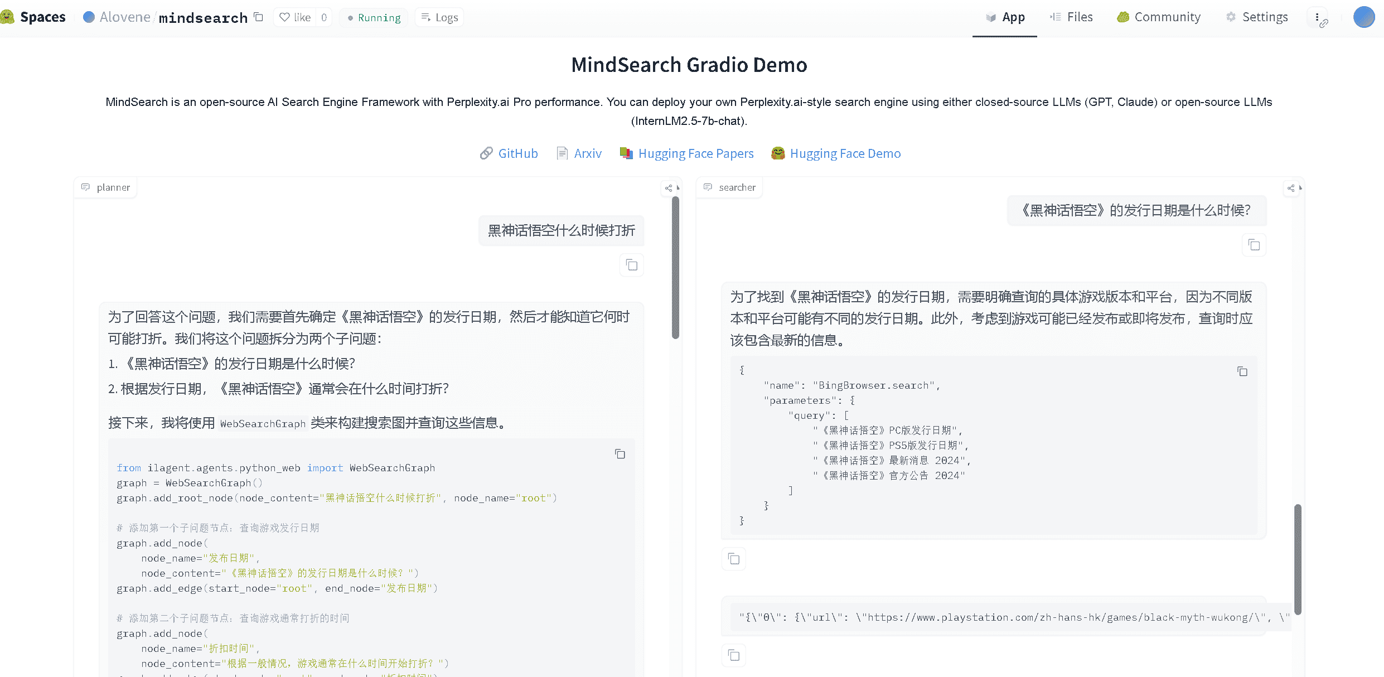This screenshot has height=677, width=1384.
Task: Copy the BingBrowser.search JSON code block
Action: (1242, 371)
